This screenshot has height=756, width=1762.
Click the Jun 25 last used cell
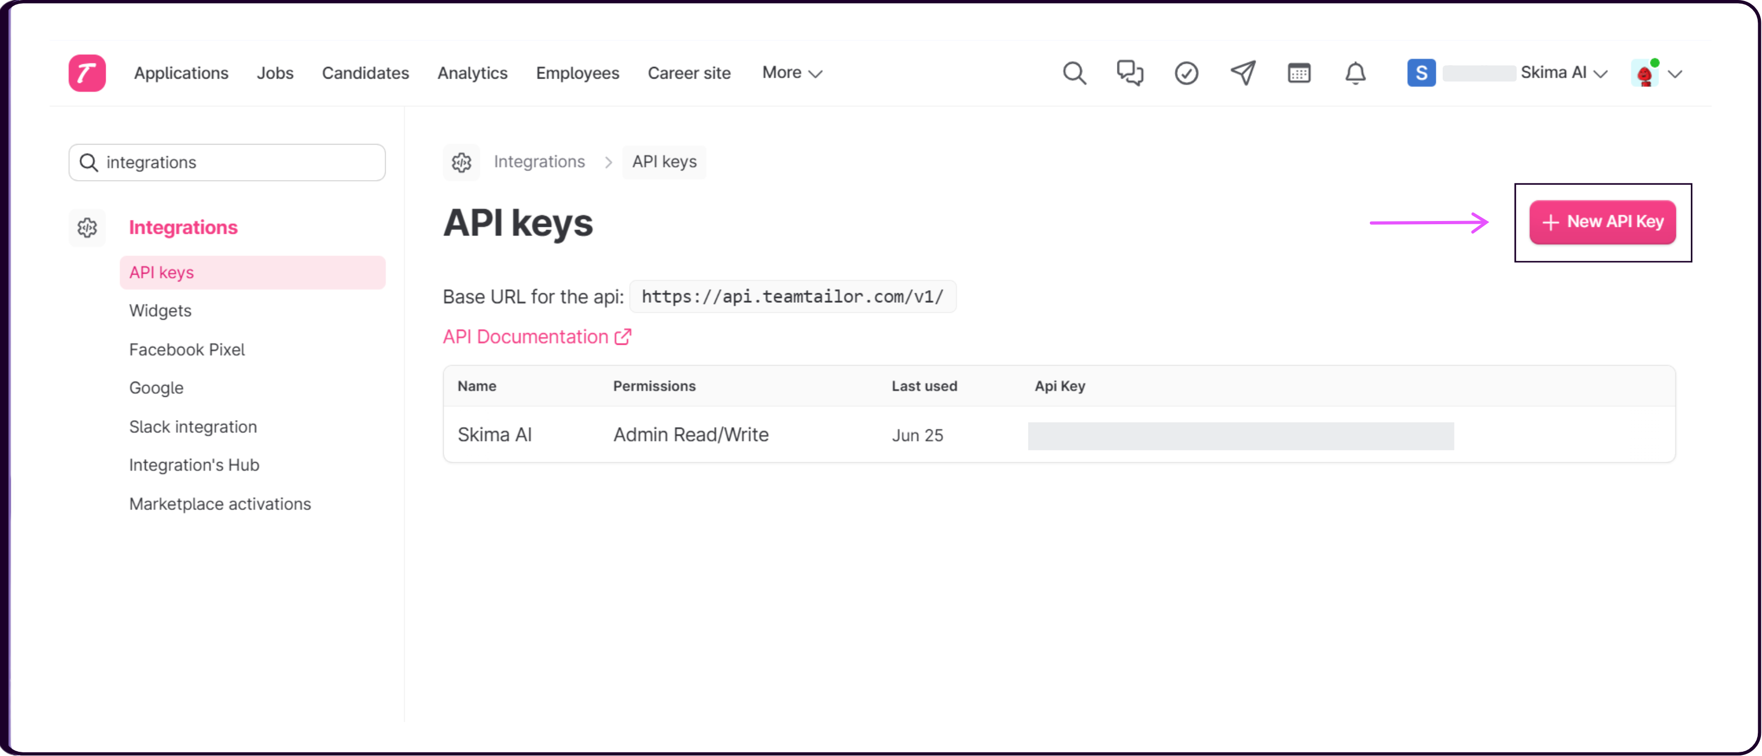coord(917,435)
